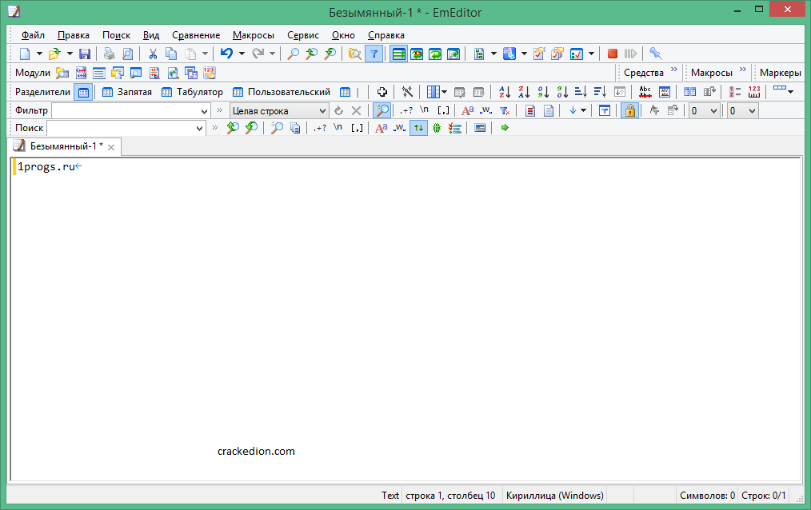
Task: Click the Open folder icon
Action: (x=54, y=54)
